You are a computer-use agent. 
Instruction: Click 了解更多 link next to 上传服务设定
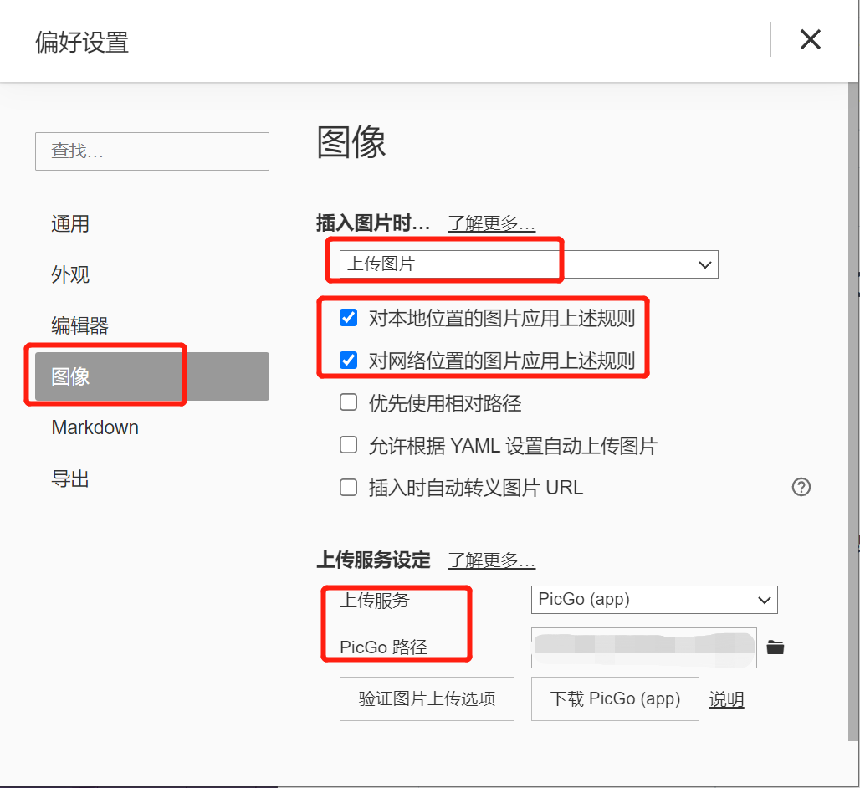(x=492, y=560)
